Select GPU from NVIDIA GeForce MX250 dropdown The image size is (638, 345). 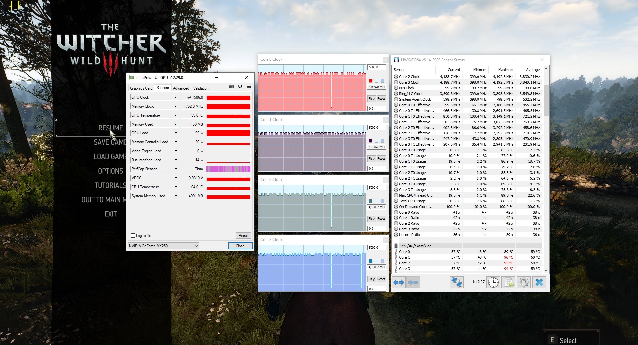click(163, 246)
